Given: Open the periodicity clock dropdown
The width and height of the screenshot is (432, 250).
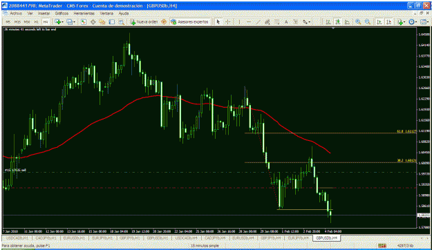Looking at the screenshot, I should pos(413,21).
